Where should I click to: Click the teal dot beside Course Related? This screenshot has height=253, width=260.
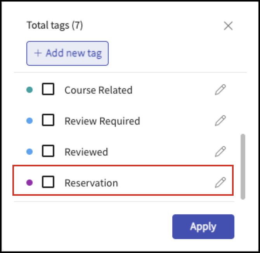tap(29, 90)
